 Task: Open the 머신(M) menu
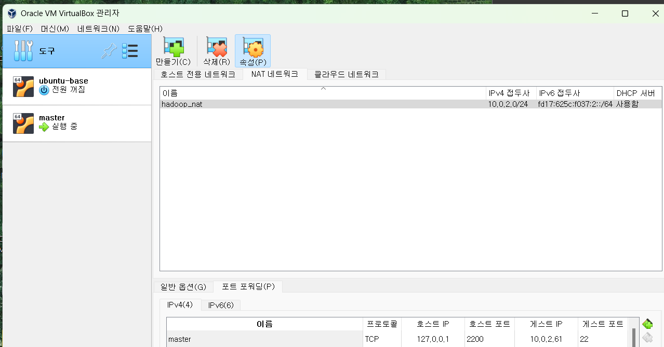(x=55, y=29)
